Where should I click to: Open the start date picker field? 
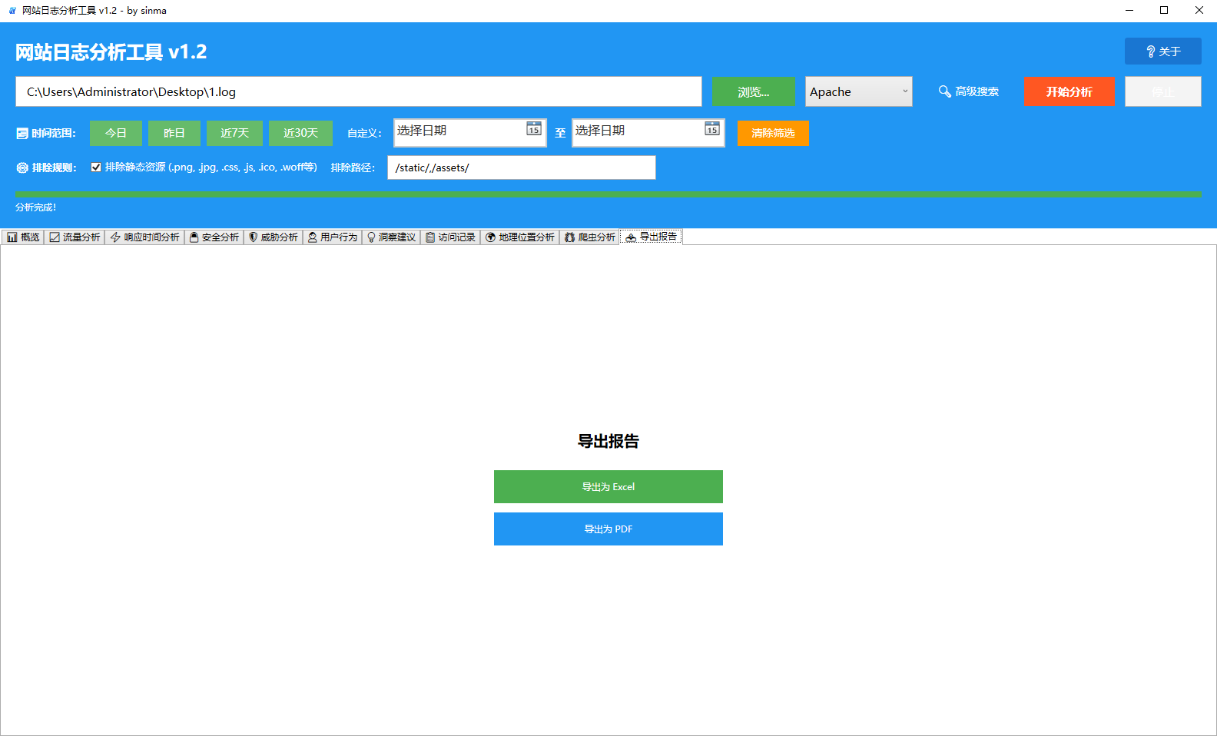point(459,131)
